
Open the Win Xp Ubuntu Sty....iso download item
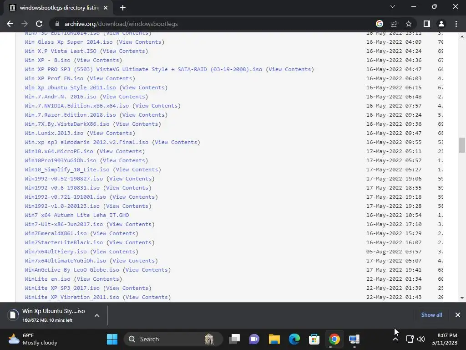(x=47, y=315)
